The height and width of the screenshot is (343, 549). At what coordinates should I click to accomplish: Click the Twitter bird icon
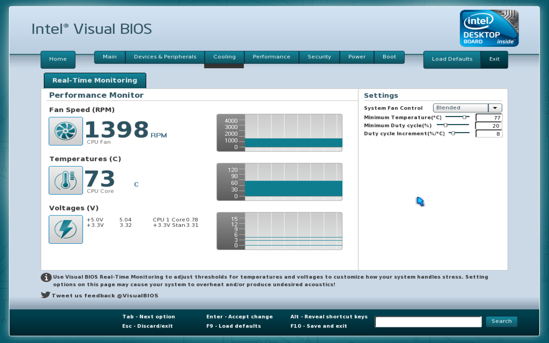[45, 295]
